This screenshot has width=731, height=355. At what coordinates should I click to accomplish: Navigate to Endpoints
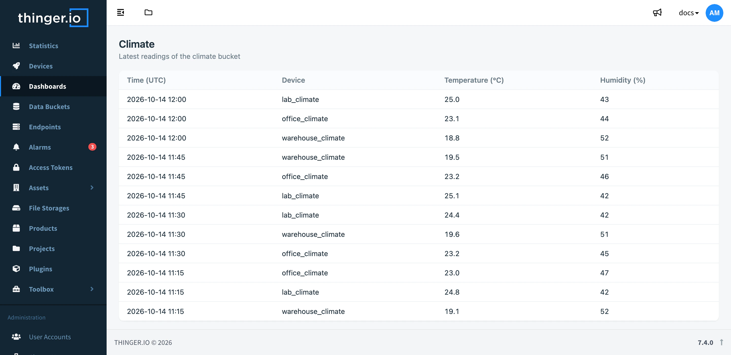pyautogui.click(x=53, y=127)
